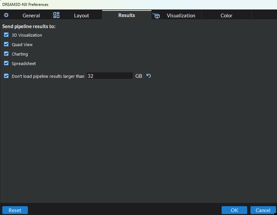Reset the size limit with the undo arrow
The height and width of the screenshot is (215, 277).
point(148,76)
